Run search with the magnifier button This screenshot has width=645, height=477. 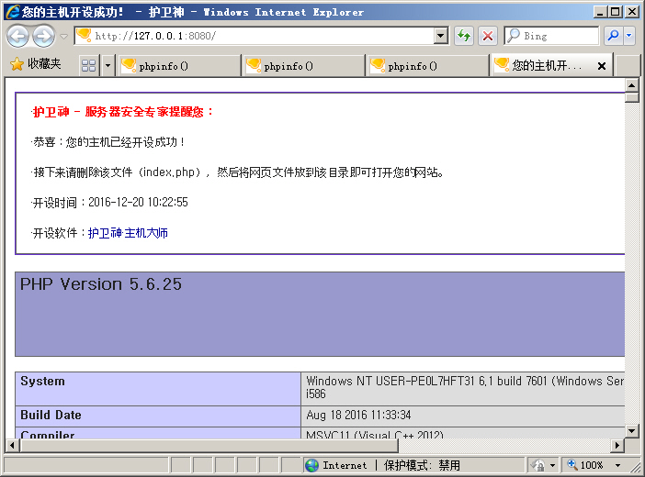pos(614,36)
